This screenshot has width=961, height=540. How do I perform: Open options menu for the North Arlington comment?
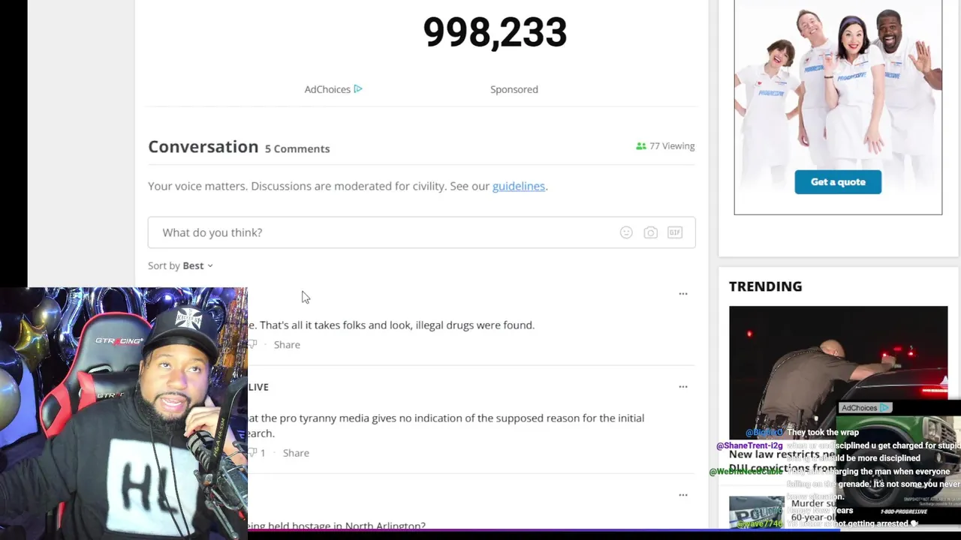point(683,495)
